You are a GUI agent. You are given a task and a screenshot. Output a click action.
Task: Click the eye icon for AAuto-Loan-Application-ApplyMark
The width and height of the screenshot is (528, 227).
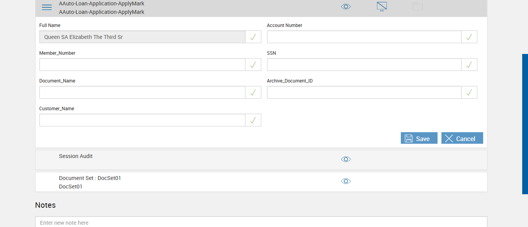tap(346, 7)
